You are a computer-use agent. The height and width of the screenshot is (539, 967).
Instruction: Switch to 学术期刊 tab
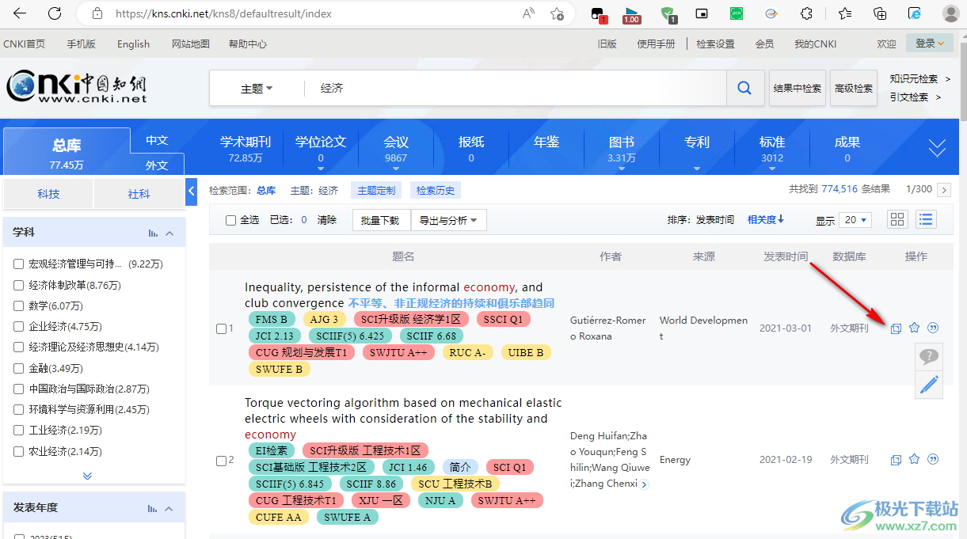coord(246,148)
